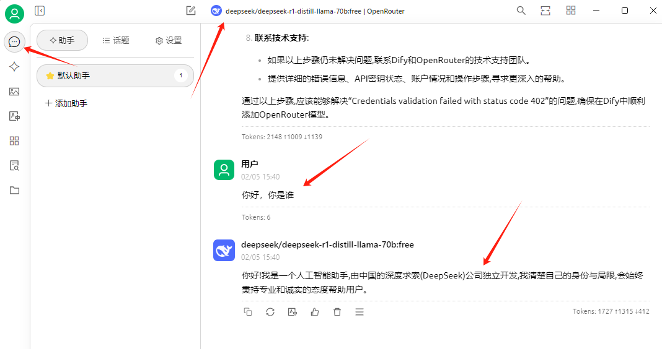Toggle narrow mode icon in top bar
The image size is (662, 349).
(545, 11)
